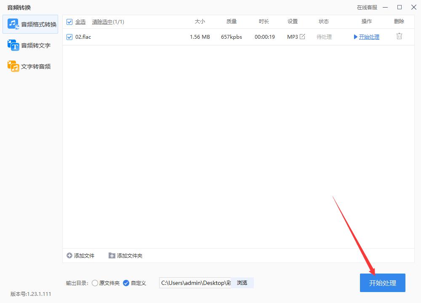
Task: Click the 添加文件夹 folder icon
Action: pos(112,255)
